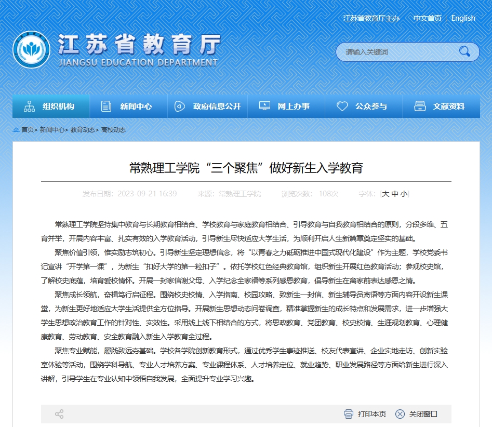Click the 请输入关键词 search field
Image resolution: width=492 pixels, height=427 pixels.
tap(398, 52)
